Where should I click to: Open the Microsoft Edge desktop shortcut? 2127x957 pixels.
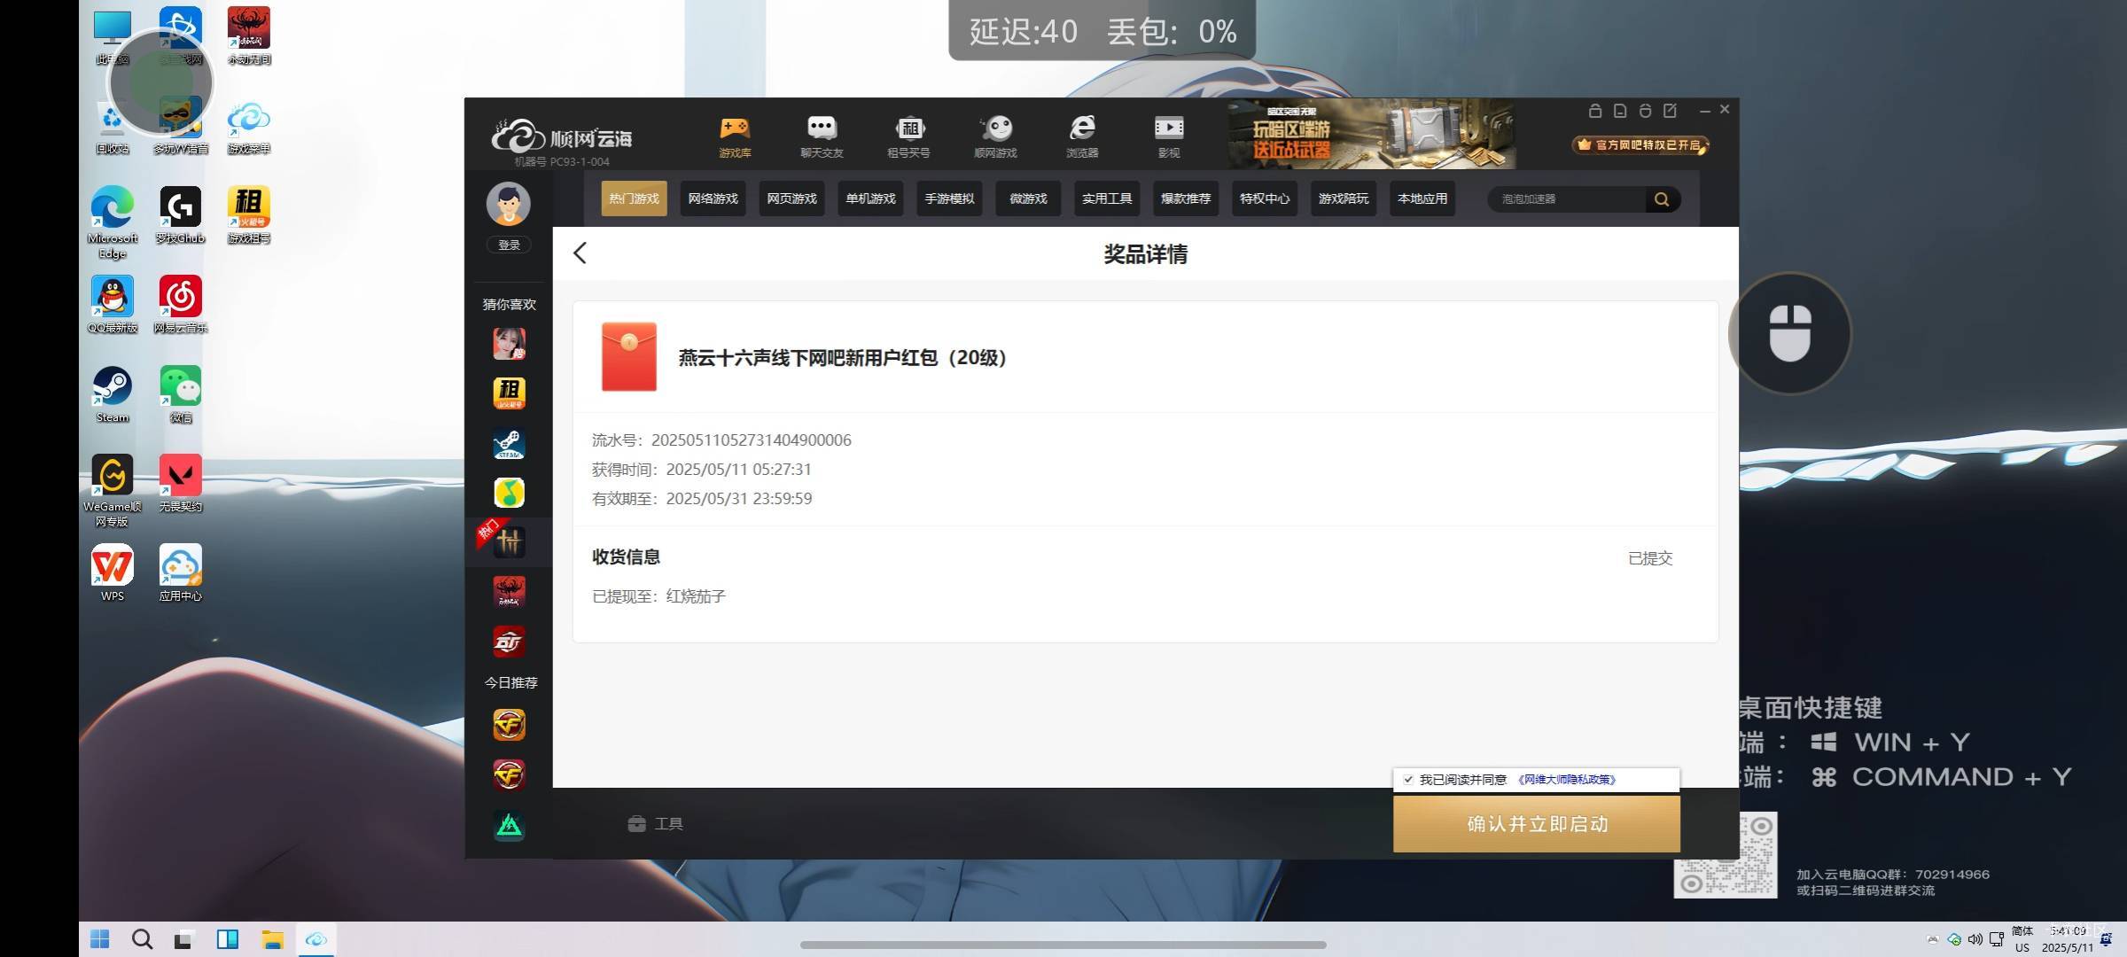pos(113,222)
